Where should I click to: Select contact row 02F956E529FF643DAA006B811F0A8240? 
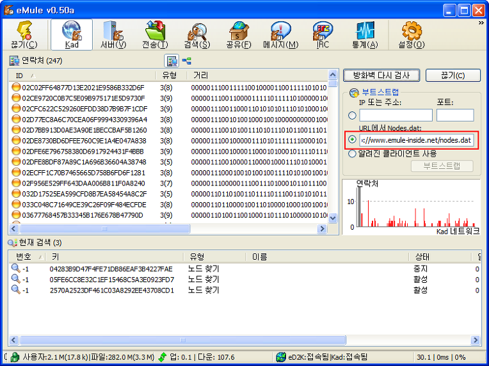click(x=168, y=183)
